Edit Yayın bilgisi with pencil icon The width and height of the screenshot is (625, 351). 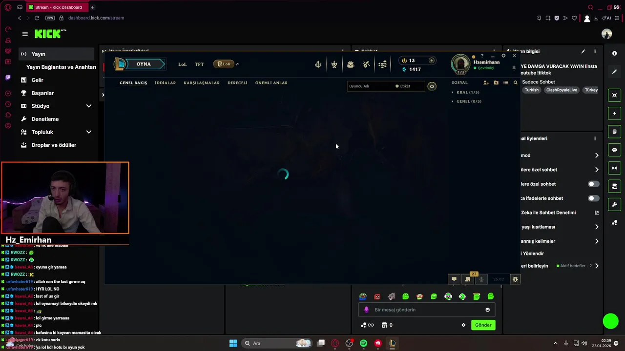[x=583, y=51]
